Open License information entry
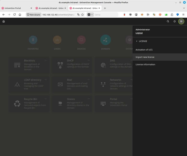 (160, 64)
